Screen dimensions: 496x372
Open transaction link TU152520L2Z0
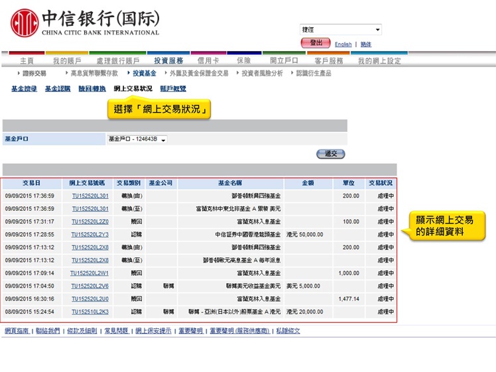click(x=90, y=221)
